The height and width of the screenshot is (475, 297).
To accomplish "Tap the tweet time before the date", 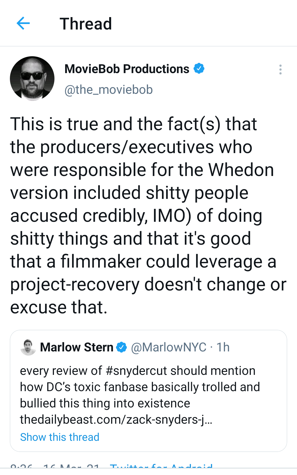I will [21, 466].
